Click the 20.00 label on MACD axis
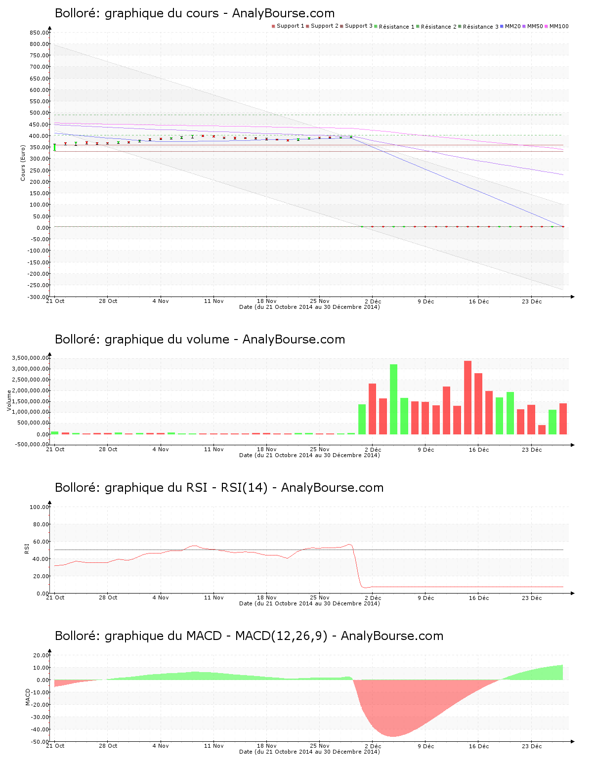Image resolution: width=593 pixels, height=766 pixels. (41, 655)
